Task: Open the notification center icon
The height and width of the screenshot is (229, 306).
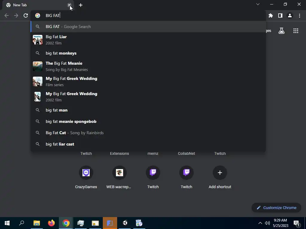Action: [296, 224]
